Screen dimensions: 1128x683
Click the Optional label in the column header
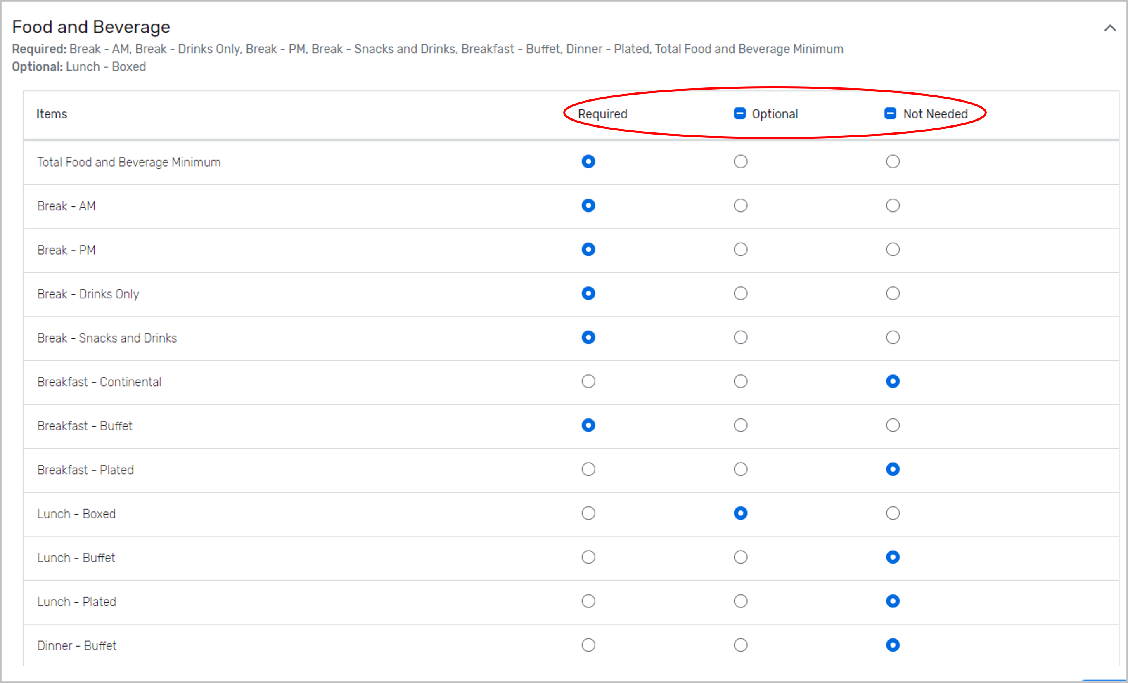774,114
